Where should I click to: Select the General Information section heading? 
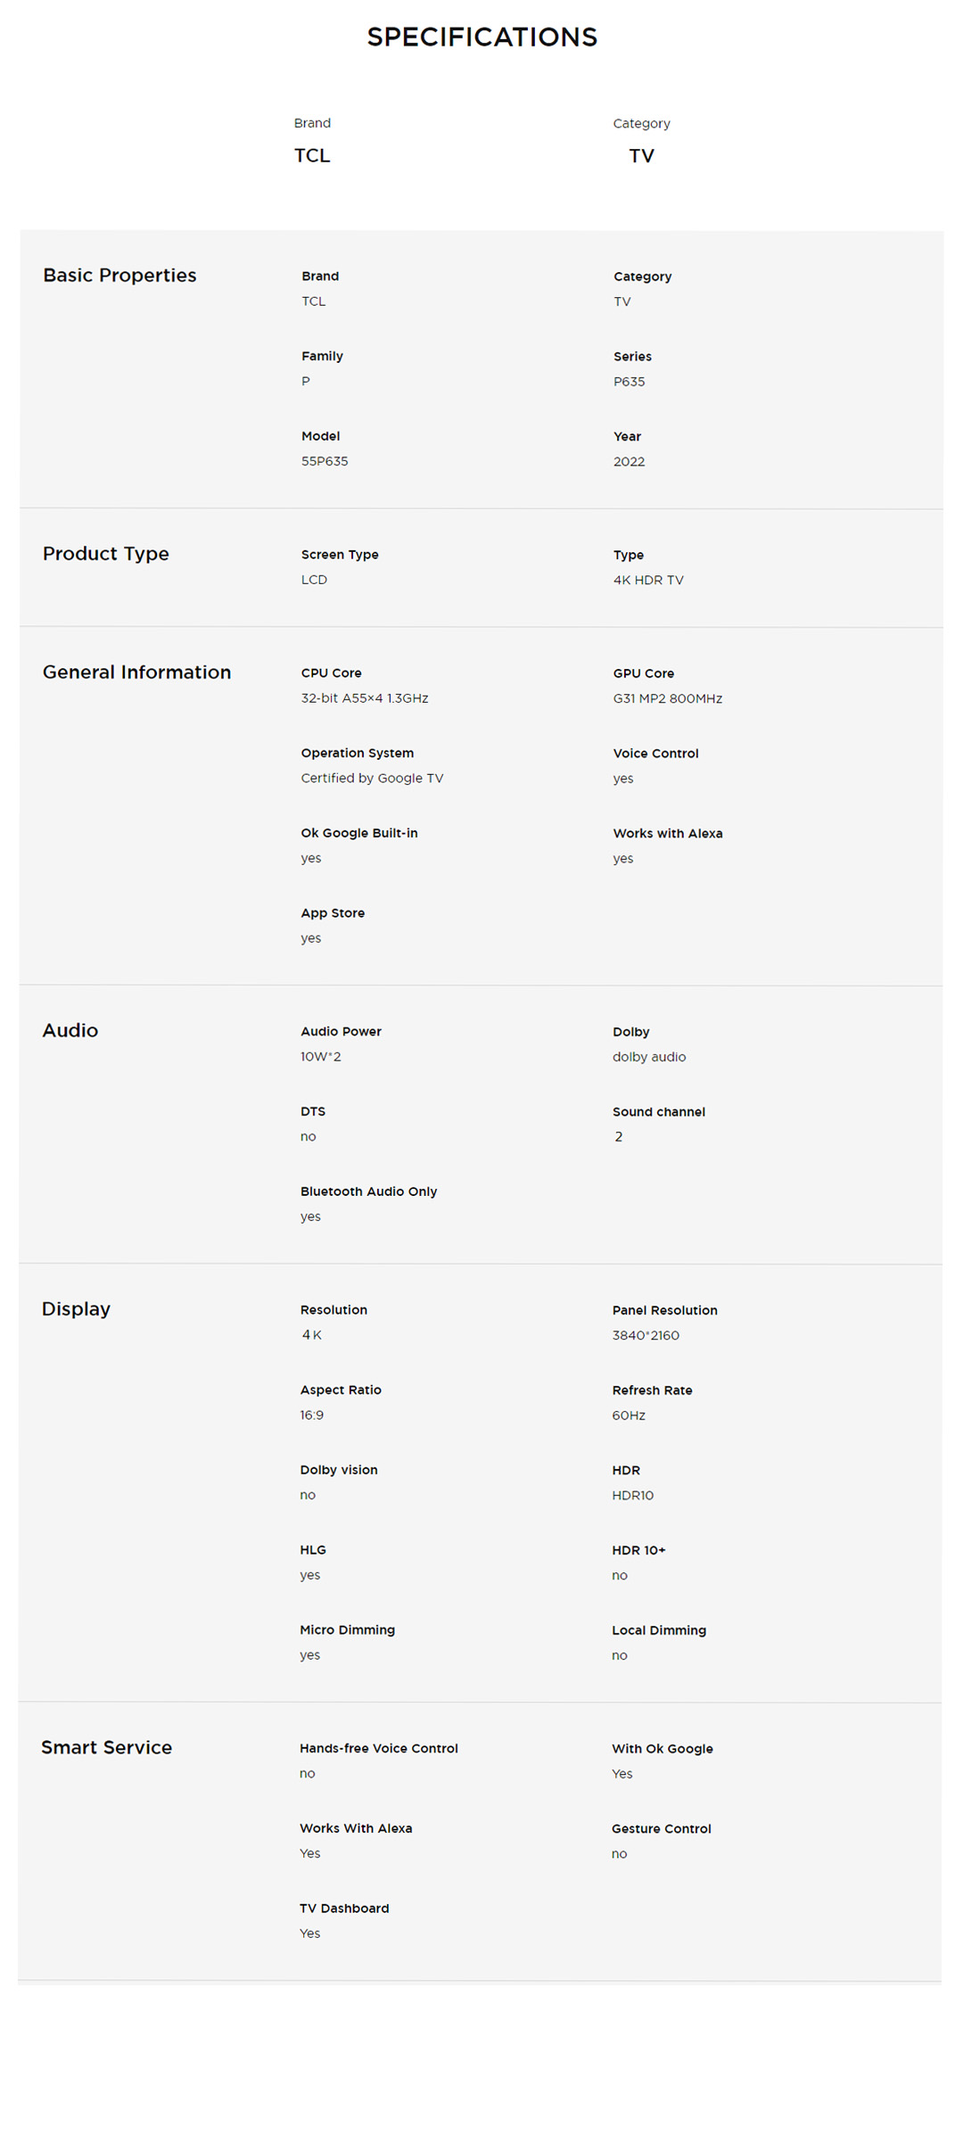pos(136,672)
